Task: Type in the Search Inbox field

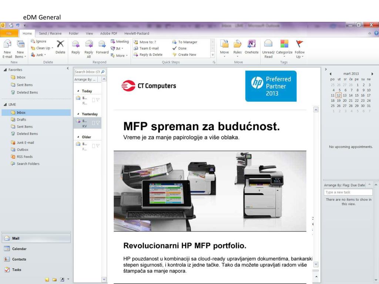Action: click(87, 72)
